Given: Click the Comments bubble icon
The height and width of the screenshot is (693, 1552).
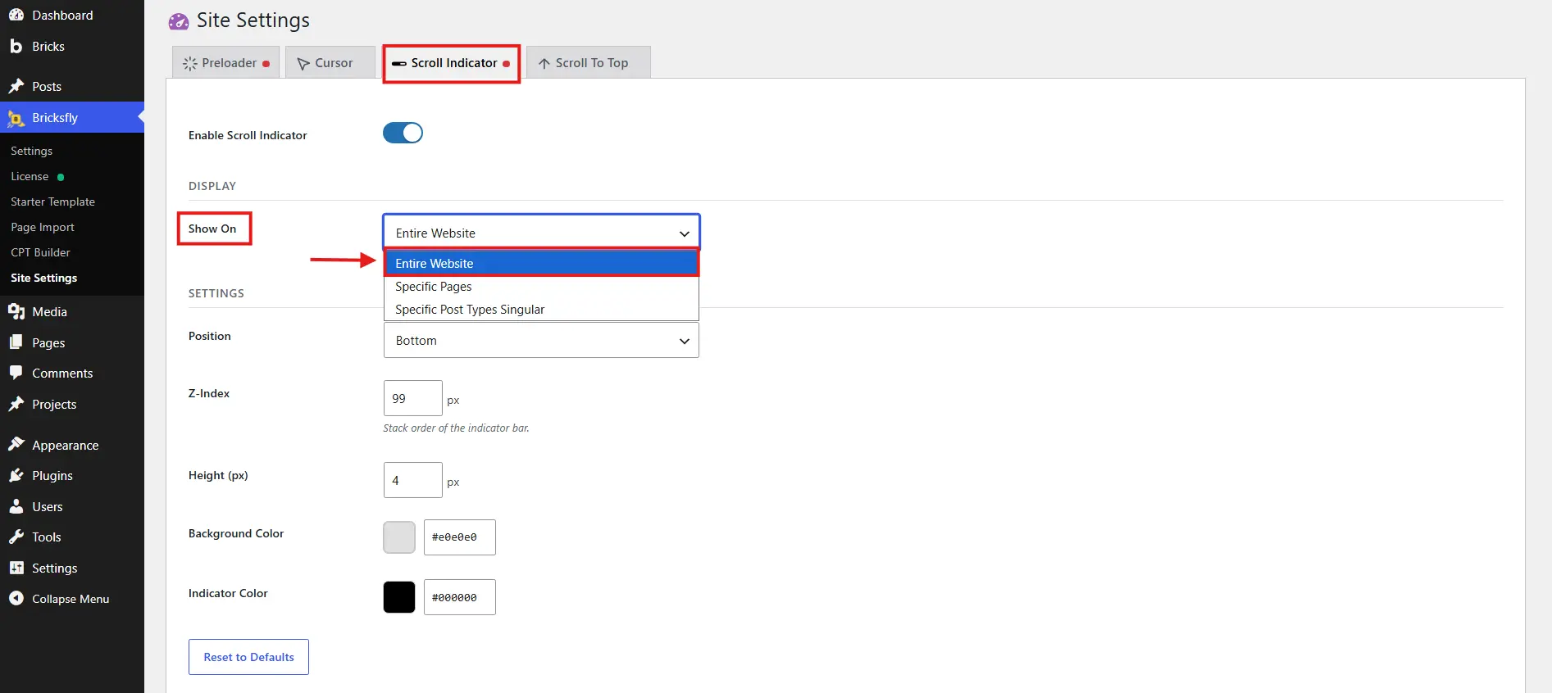Looking at the screenshot, I should [16, 373].
